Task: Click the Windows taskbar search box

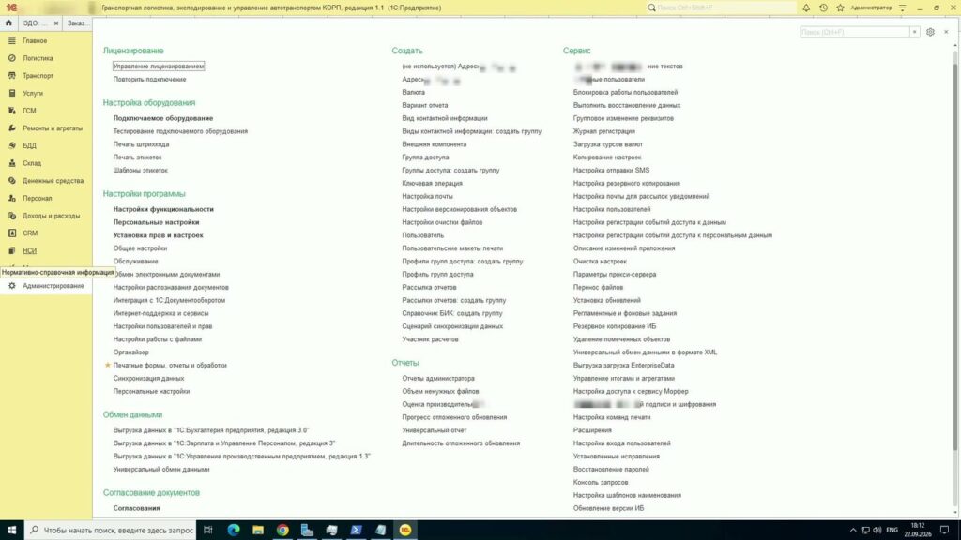Action: (x=111, y=530)
